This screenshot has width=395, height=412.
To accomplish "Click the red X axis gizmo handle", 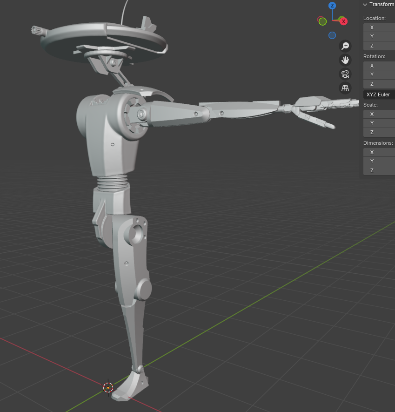I will 343,21.
